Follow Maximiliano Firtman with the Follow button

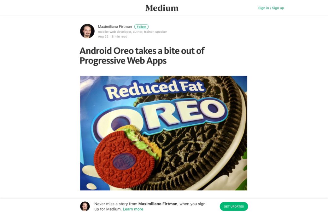141,27
